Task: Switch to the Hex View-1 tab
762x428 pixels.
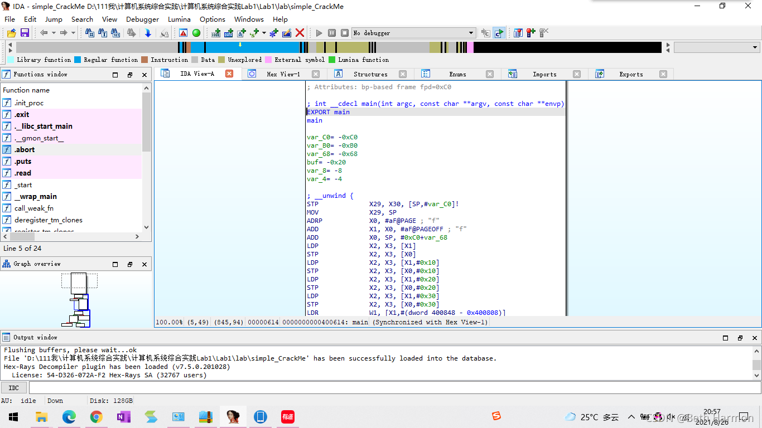Action: [x=283, y=74]
